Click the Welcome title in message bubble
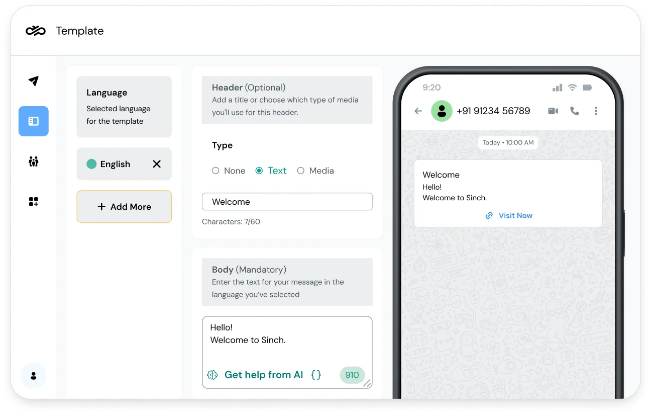This screenshot has width=651, height=415. point(441,175)
